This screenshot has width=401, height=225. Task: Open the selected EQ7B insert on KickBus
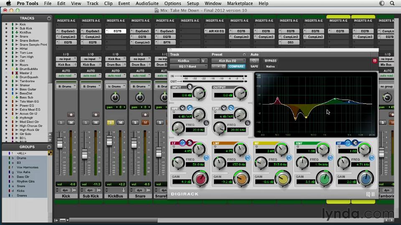tap(116, 31)
